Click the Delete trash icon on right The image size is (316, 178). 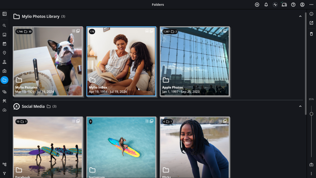tap(311, 34)
